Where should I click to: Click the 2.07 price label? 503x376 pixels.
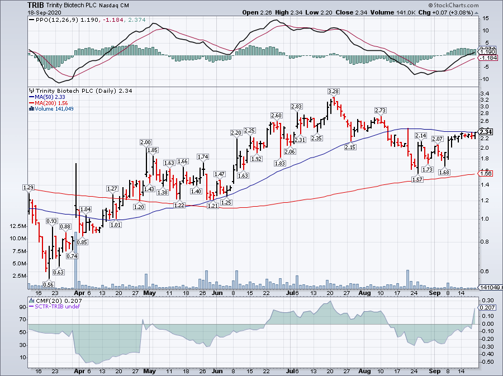click(x=437, y=139)
